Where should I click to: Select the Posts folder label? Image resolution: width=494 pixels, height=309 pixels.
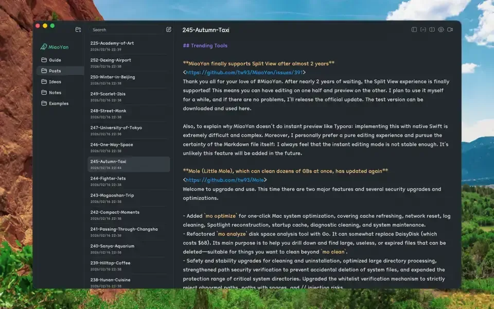[55, 71]
